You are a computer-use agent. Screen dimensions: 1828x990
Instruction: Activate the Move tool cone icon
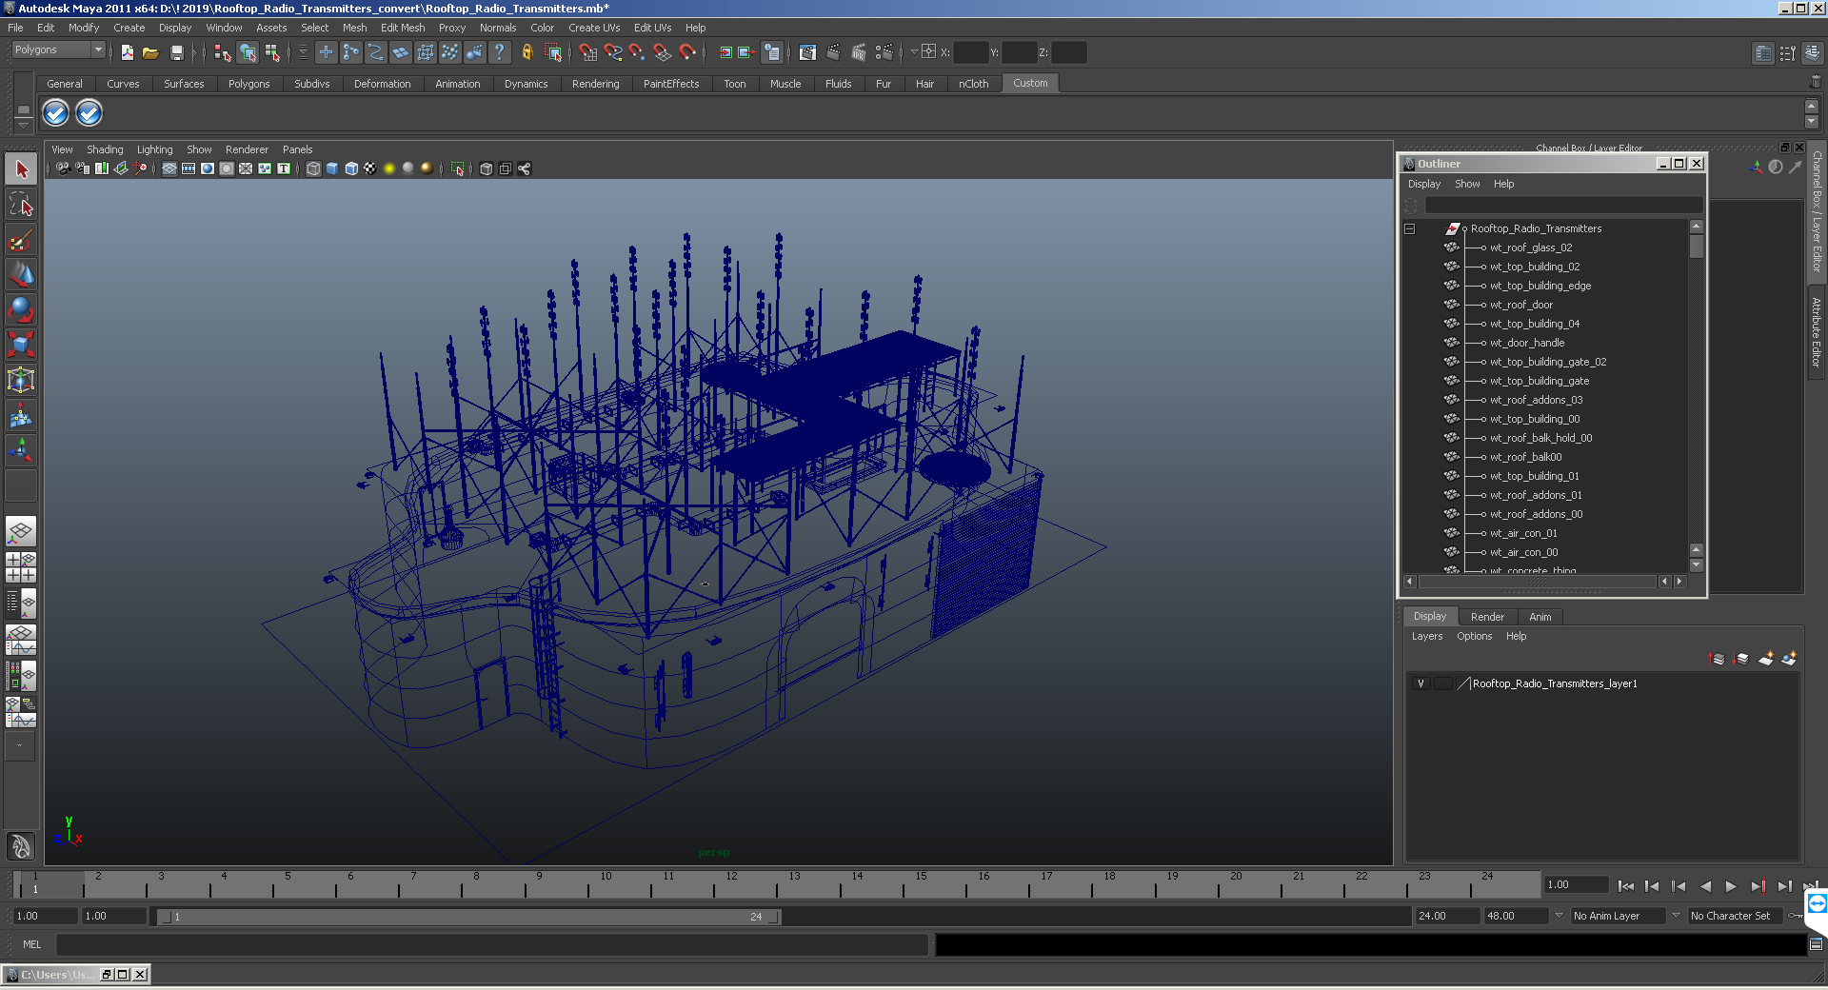[x=21, y=274]
